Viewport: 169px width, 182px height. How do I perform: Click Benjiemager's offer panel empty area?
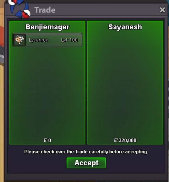coord(47,92)
